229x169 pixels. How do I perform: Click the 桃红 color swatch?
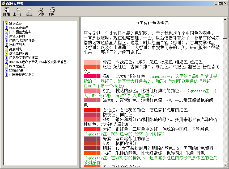pyautogui.click(x=92, y=91)
